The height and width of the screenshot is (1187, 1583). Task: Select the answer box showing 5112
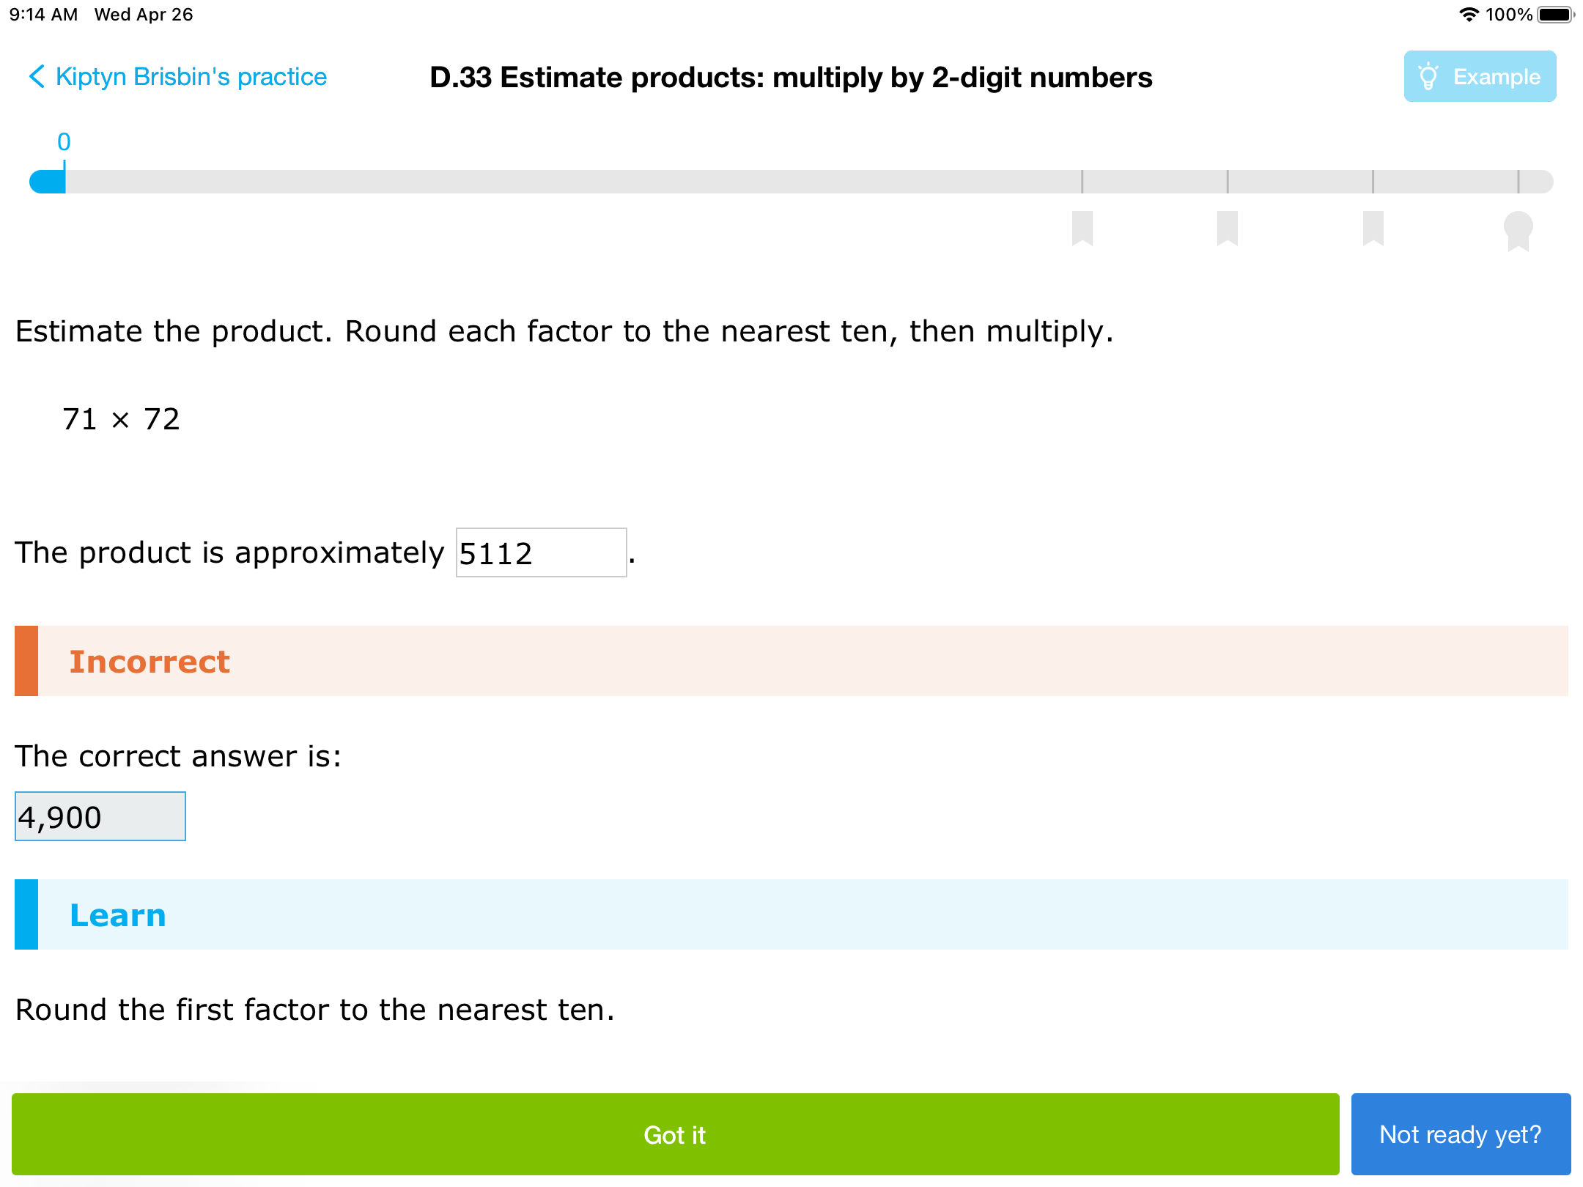click(x=541, y=552)
